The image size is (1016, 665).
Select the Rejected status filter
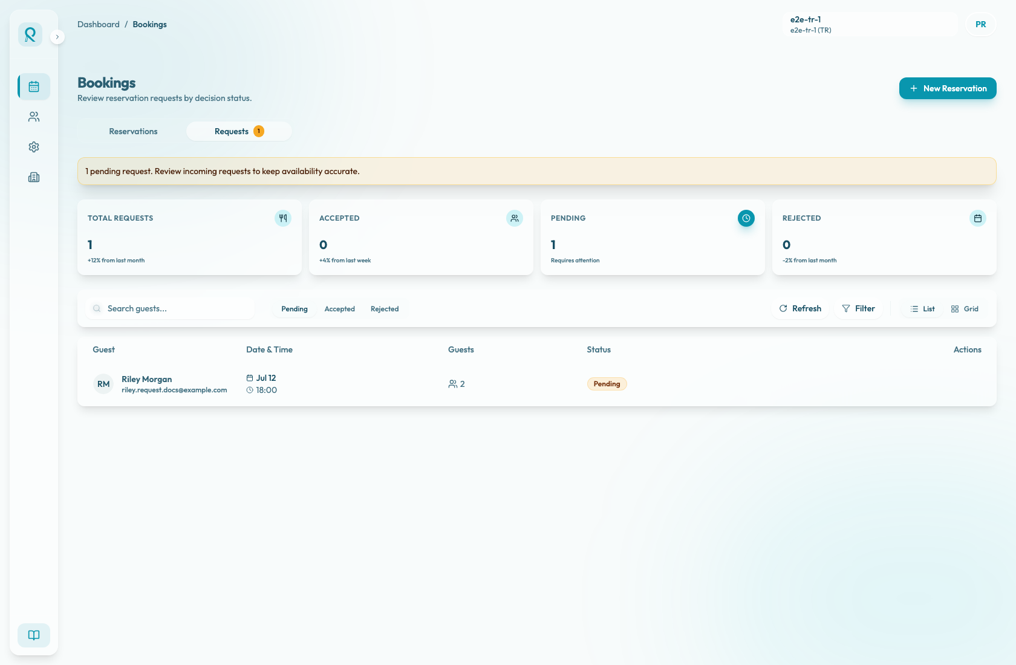[x=385, y=309]
